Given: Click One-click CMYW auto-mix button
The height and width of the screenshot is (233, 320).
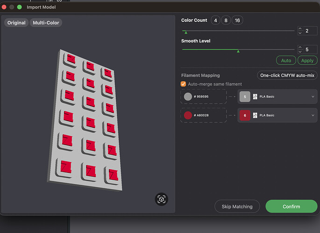Looking at the screenshot, I should pyautogui.click(x=287, y=75).
